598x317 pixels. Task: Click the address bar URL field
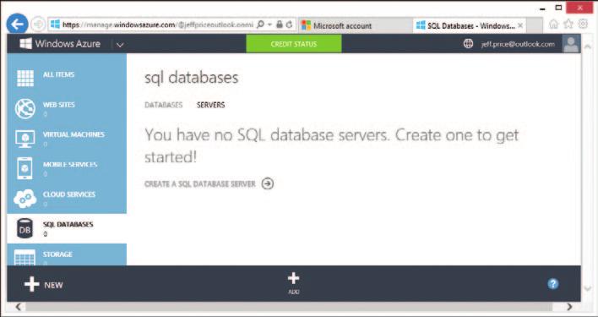(157, 25)
